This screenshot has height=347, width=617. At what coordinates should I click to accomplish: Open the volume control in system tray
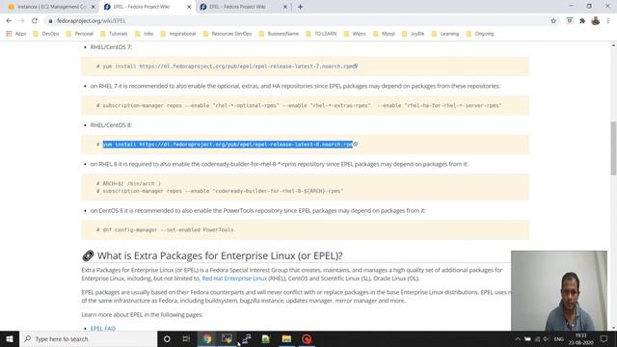pyautogui.click(x=546, y=339)
